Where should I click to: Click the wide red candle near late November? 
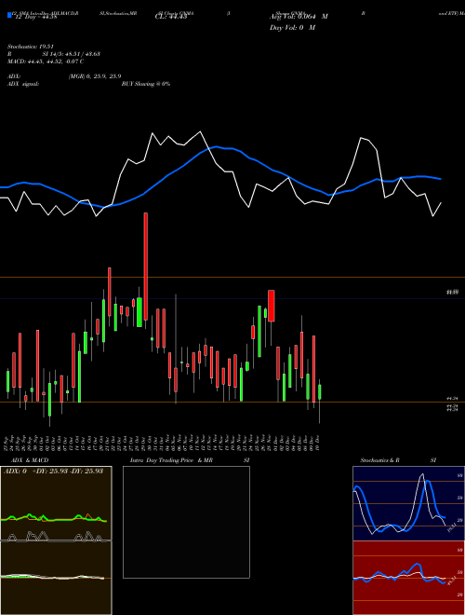point(271,306)
